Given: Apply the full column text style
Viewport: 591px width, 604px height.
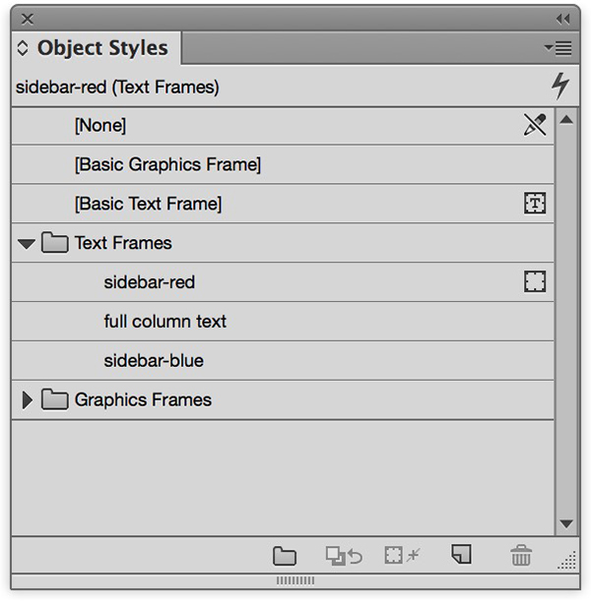Looking at the screenshot, I should tap(283, 322).
